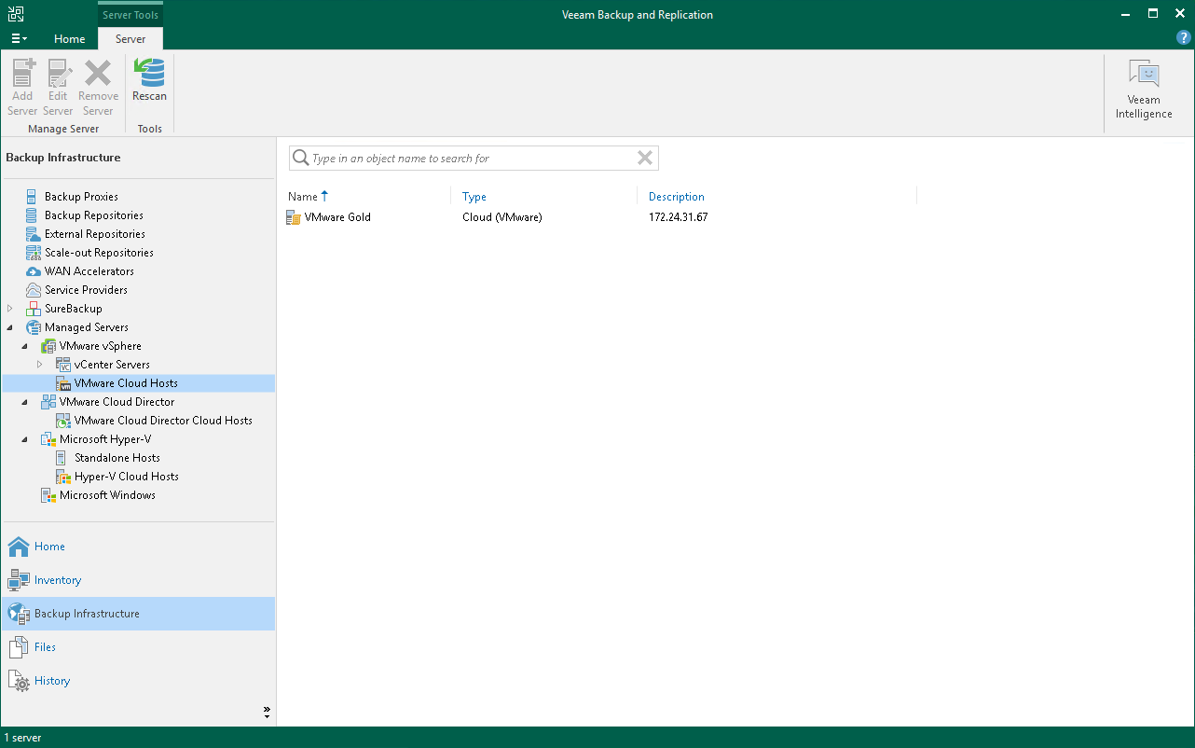Collapse the Microsoft Hyper-V node

25,439
